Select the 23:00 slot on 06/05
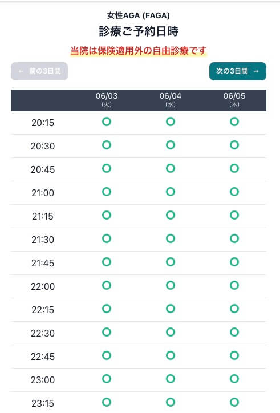Image resolution: width=280 pixels, height=413 pixels. (x=234, y=379)
